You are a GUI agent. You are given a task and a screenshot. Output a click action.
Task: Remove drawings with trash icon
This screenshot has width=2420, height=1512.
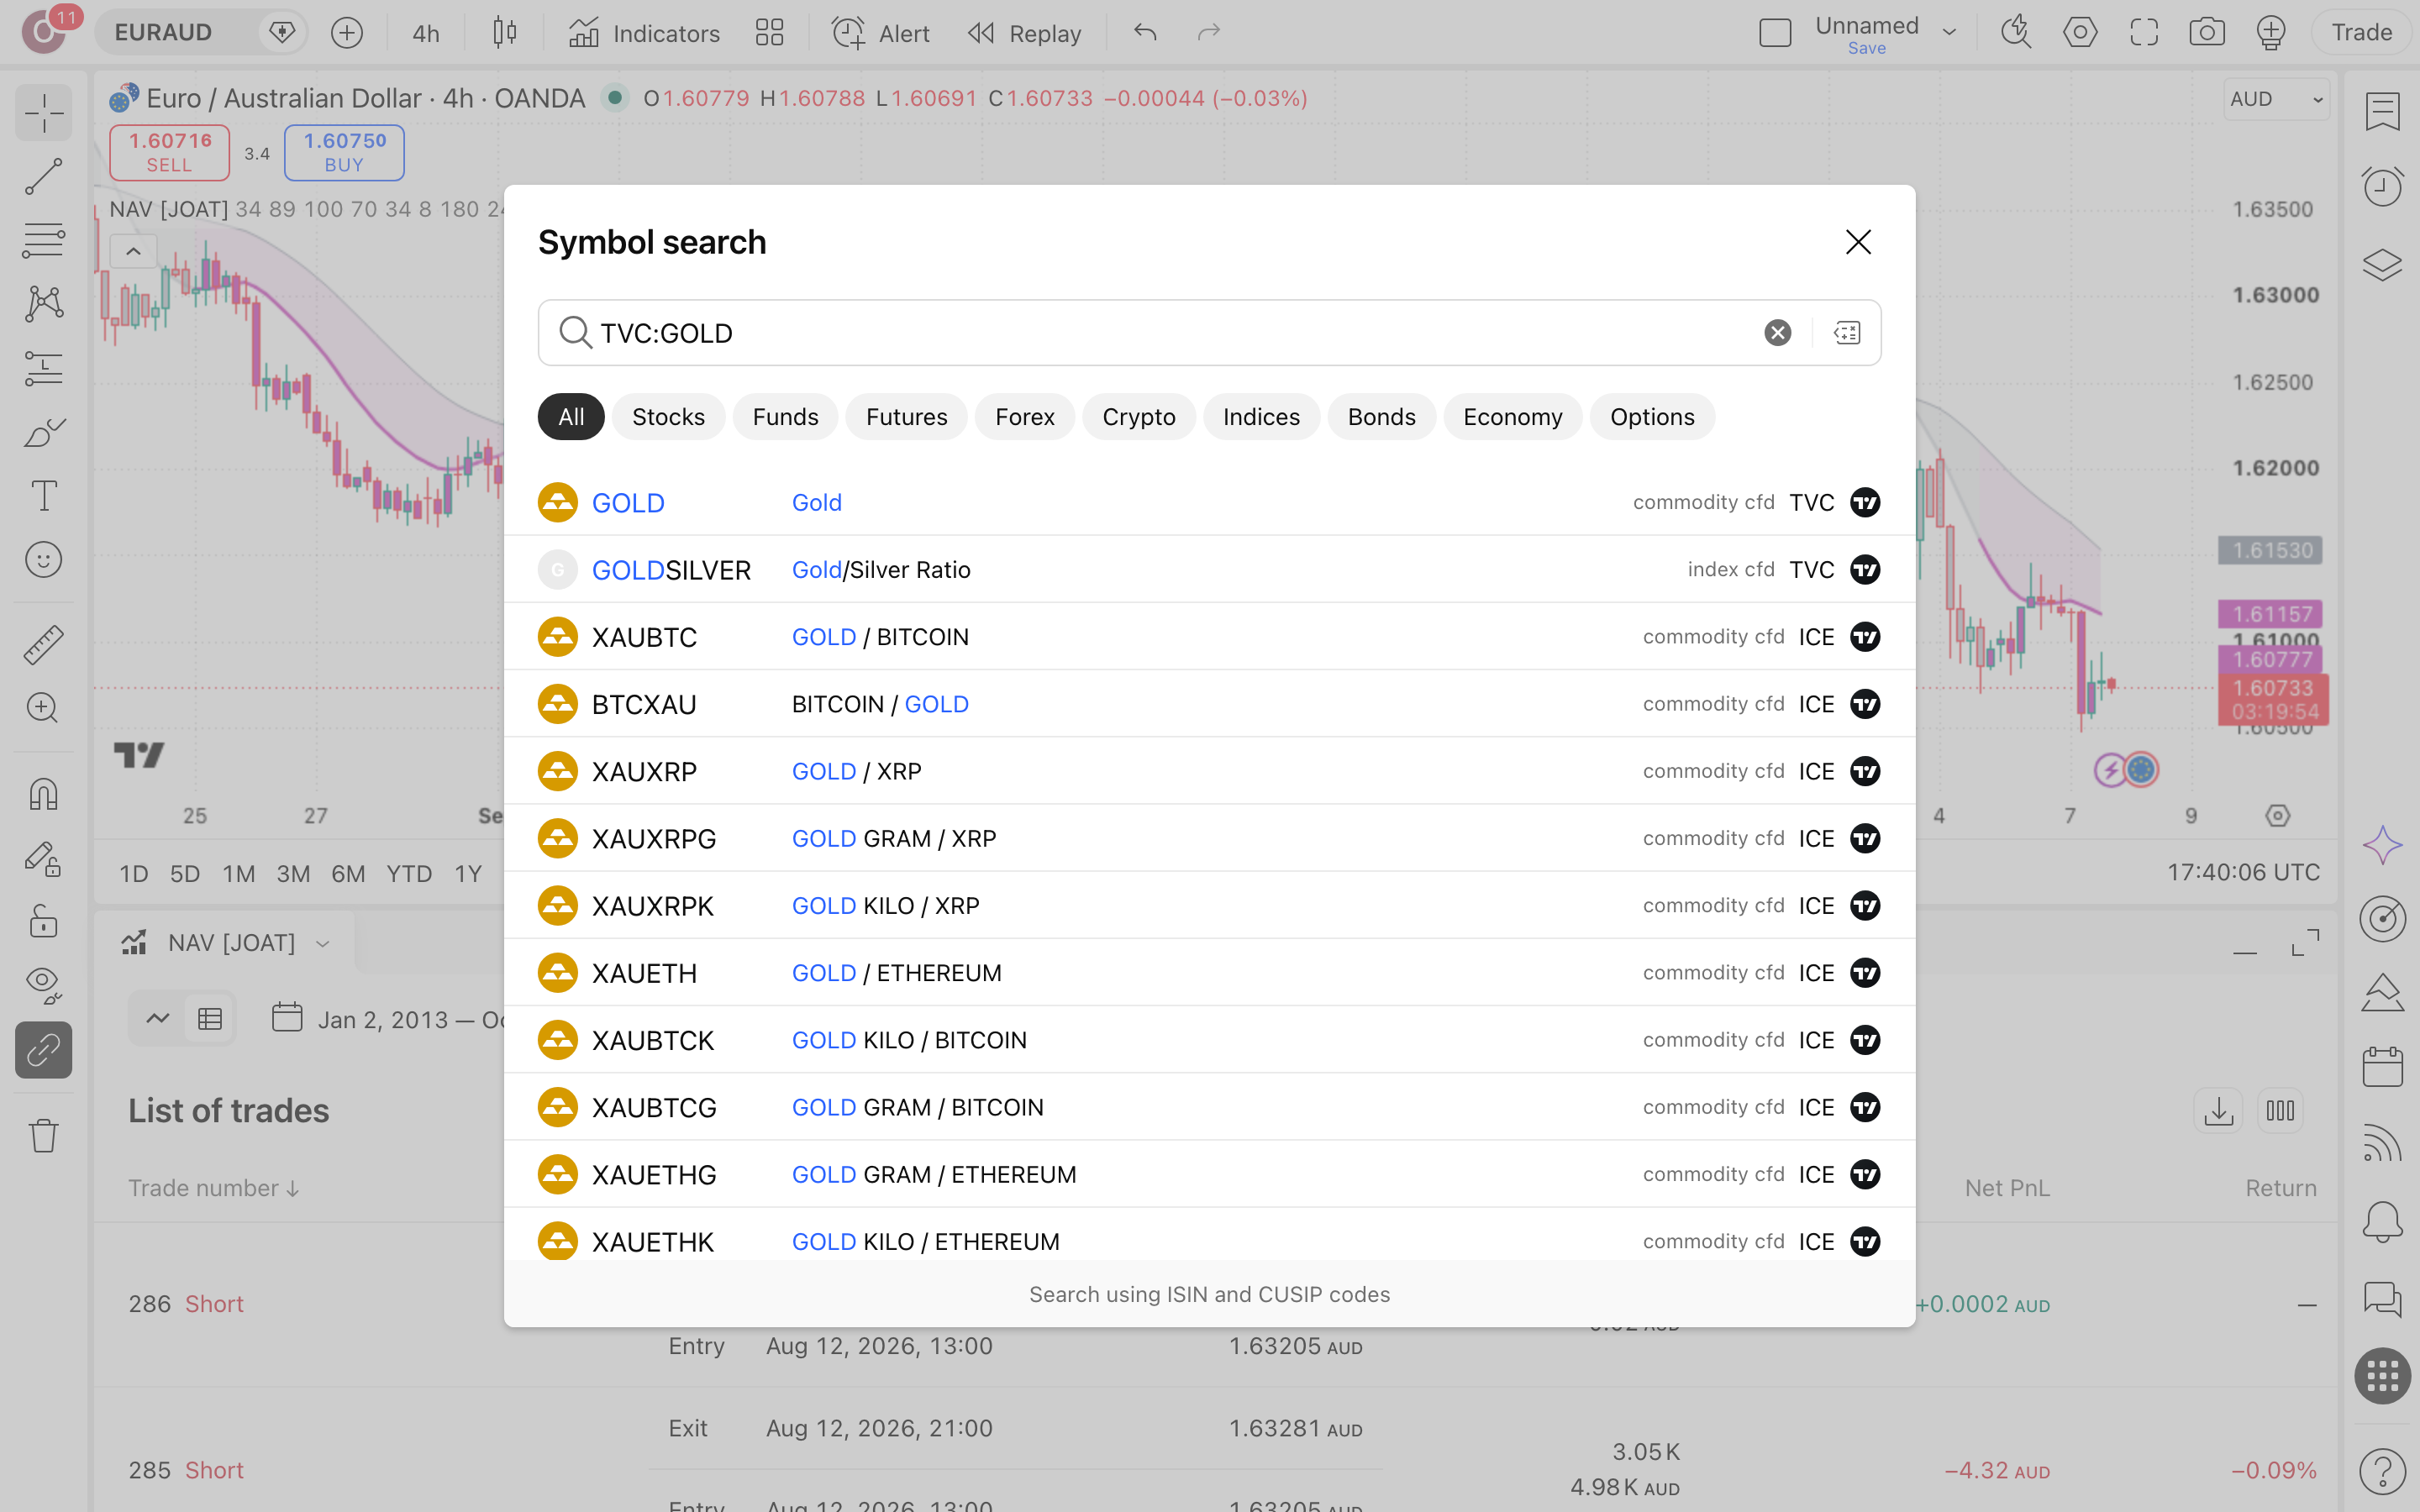43,1135
